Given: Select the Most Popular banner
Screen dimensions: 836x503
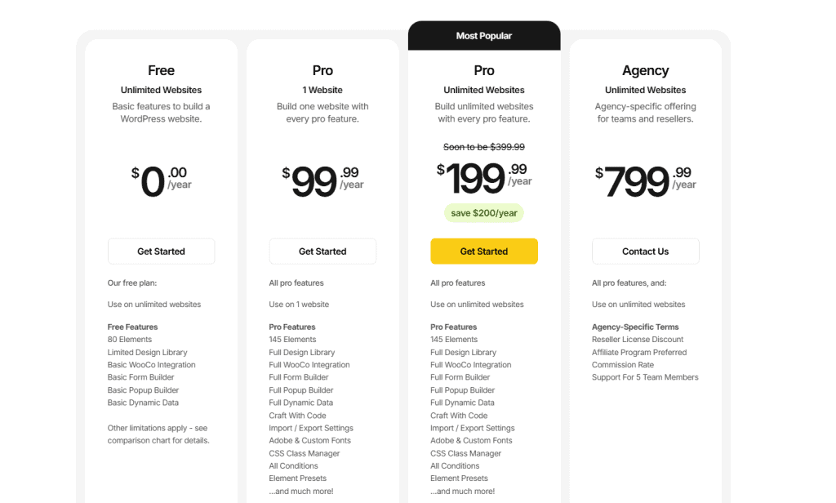Looking at the screenshot, I should [x=484, y=36].
